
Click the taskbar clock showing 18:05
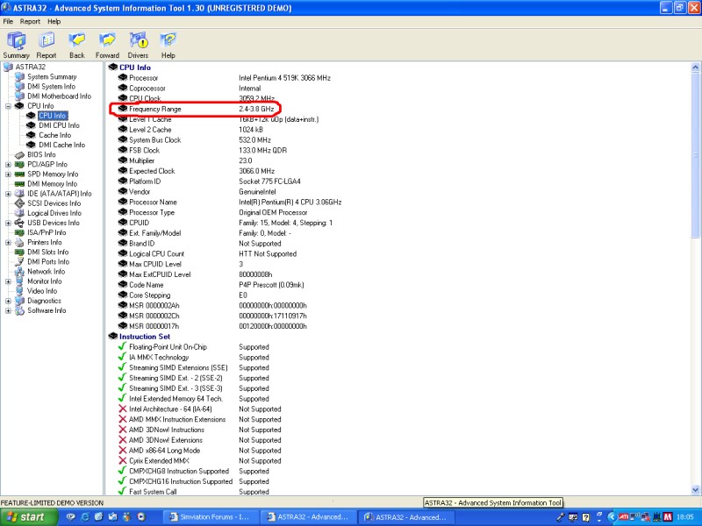(x=685, y=517)
